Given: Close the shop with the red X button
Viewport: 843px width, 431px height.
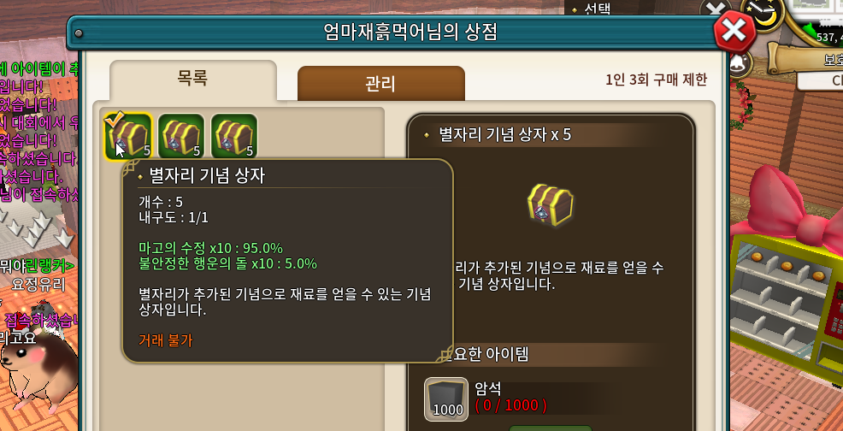Looking at the screenshot, I should (x=734, y=32).
